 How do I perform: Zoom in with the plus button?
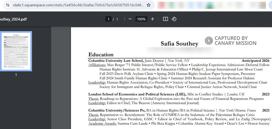coord(152,19)
